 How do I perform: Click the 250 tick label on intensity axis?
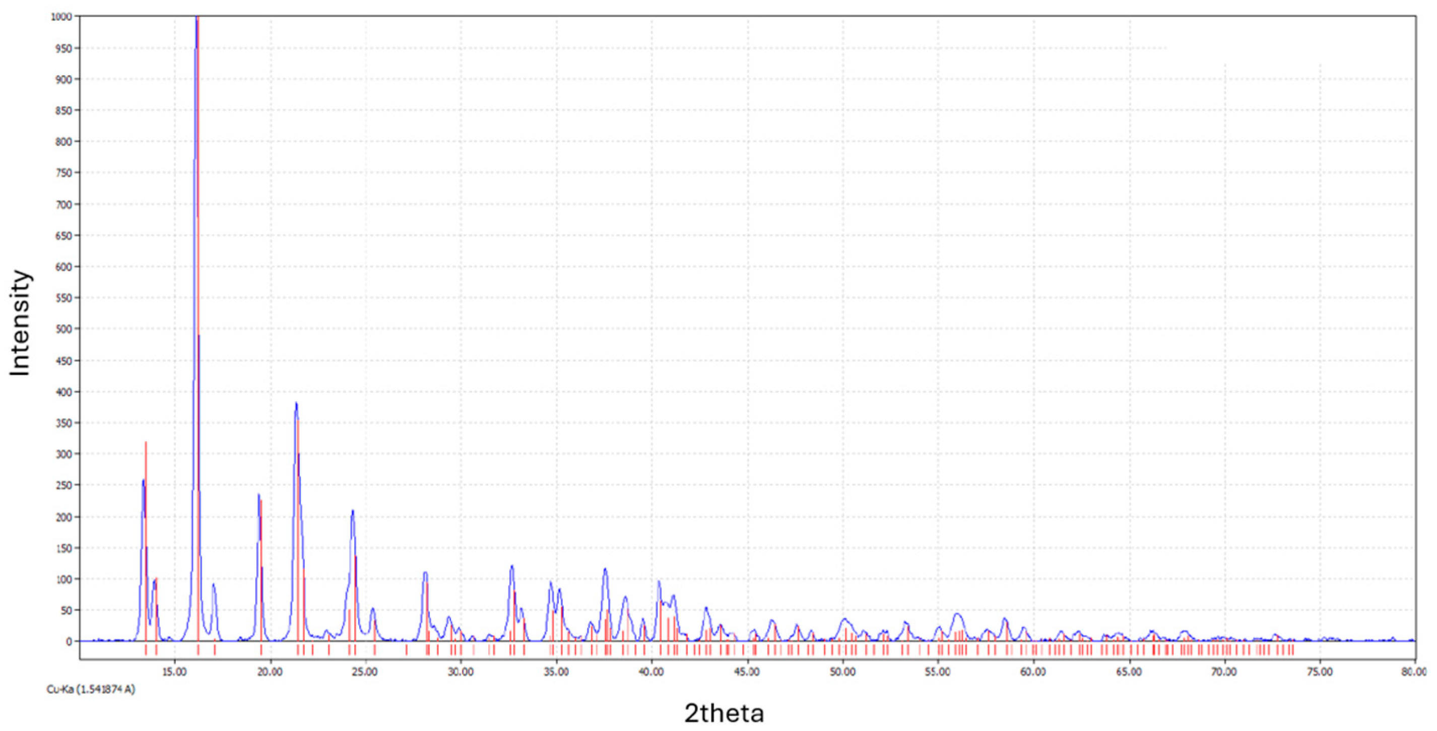click(x=64, y=485)
